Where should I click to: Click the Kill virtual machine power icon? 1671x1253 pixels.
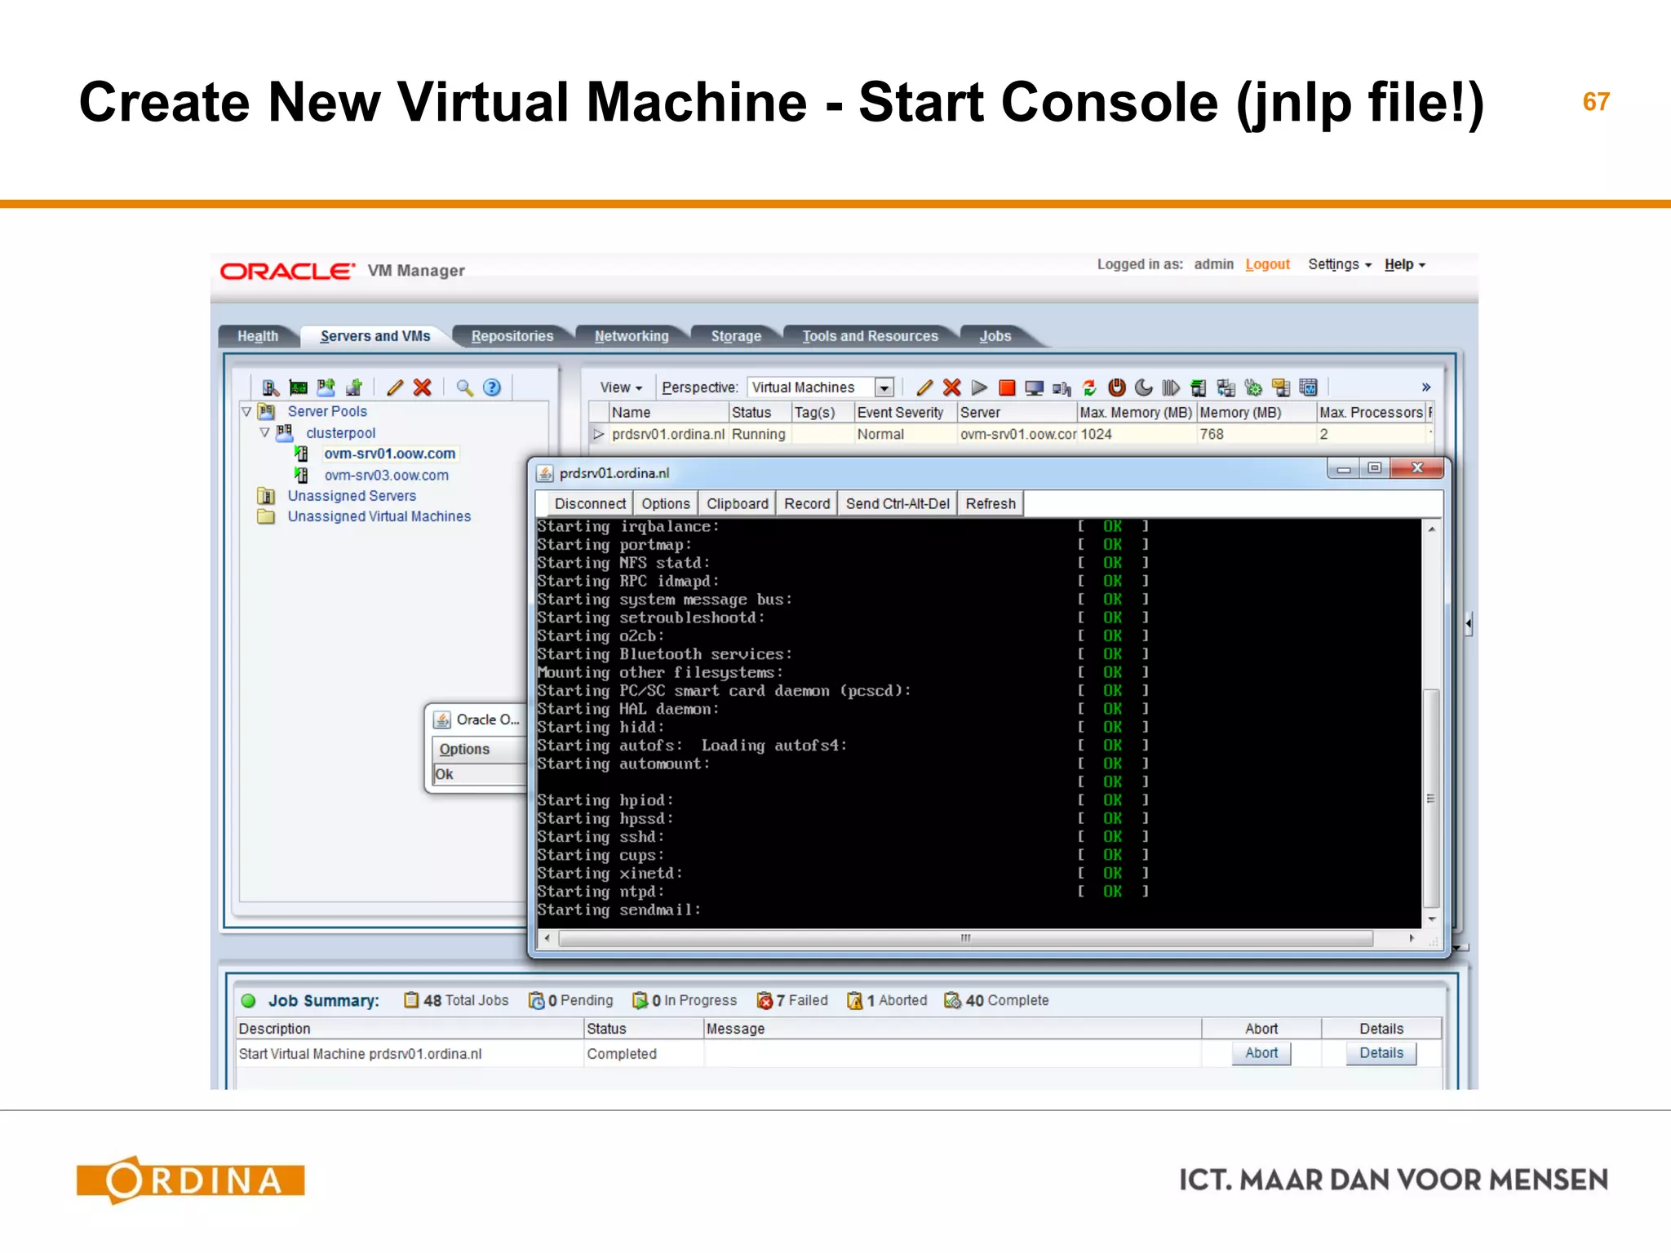(x=1117, y=387)
